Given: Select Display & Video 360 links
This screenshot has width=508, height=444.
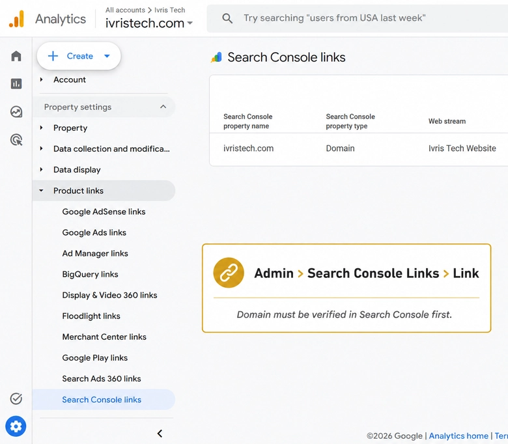Looking at the screenshot, I should coord(109,295).
